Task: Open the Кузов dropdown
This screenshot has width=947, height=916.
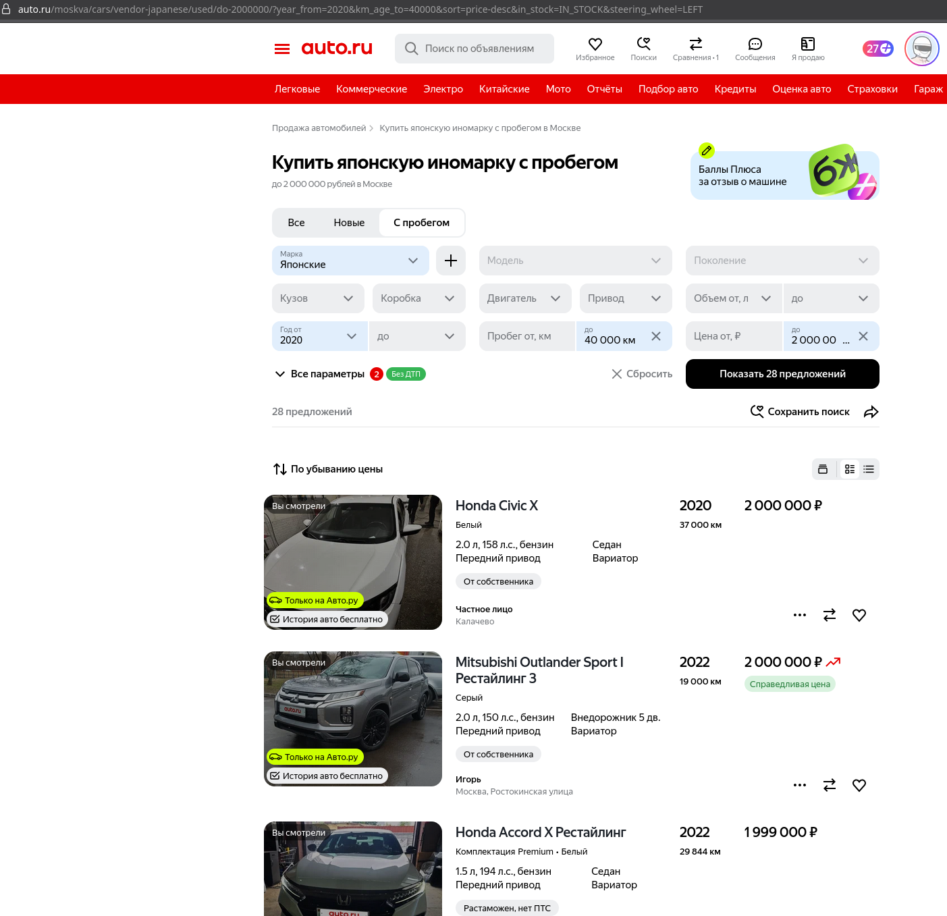Action: pos(318,298)
